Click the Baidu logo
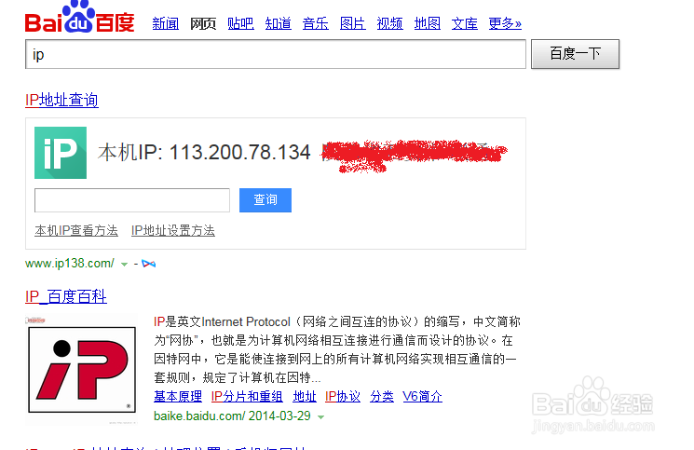The width and height of the screenshot is (694, 450). point(80,18)
